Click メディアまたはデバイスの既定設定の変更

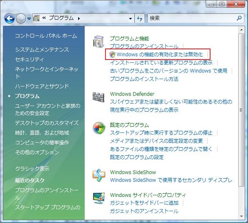coord(156,141)
